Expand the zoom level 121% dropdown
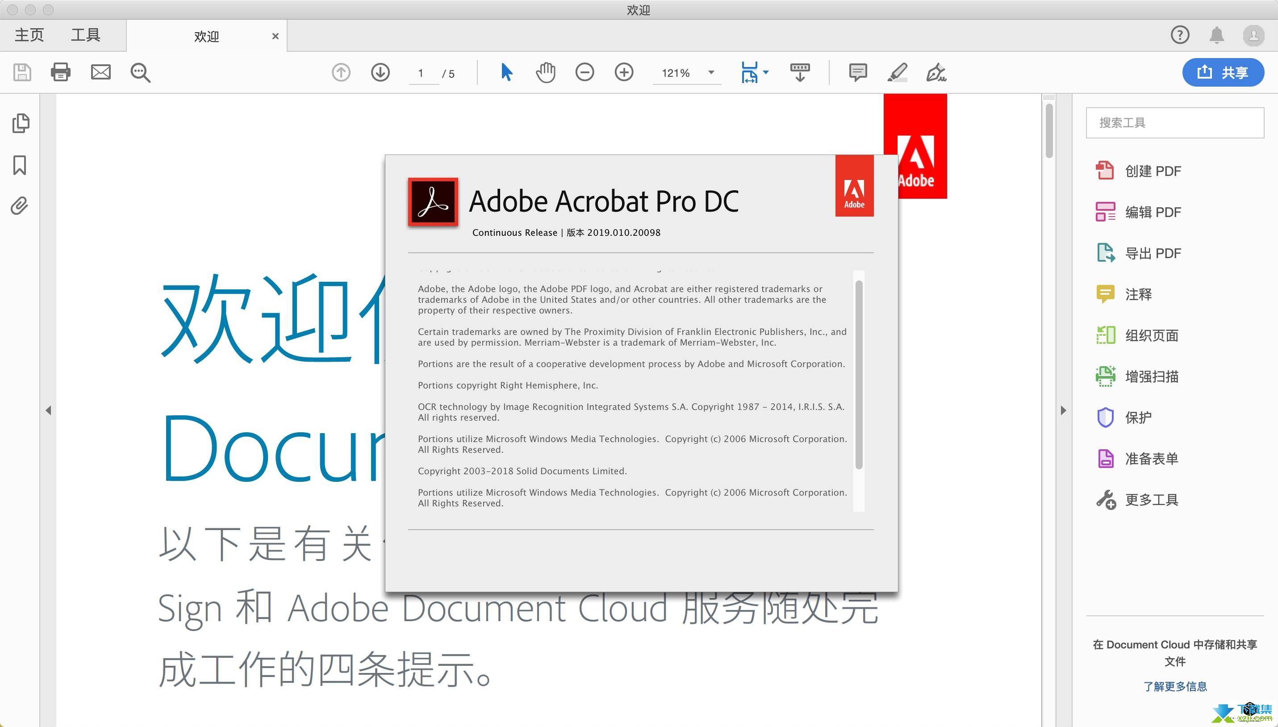Image resolution: width=1278 pixels, height=727 pixels. click(x=711, y=72)
